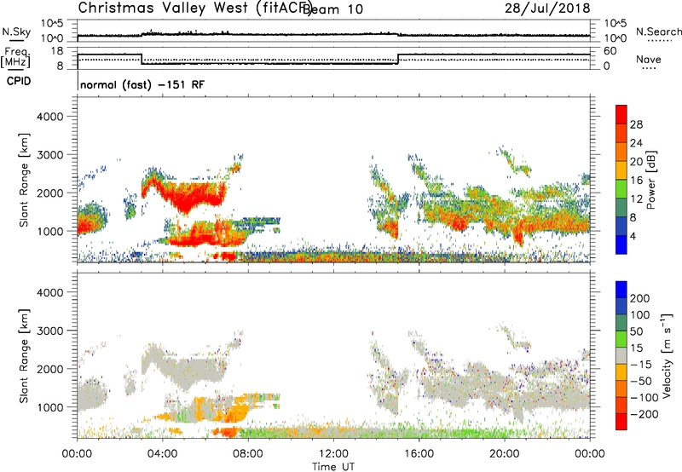Select the teal 8–12 dB Power swatch

621,208
